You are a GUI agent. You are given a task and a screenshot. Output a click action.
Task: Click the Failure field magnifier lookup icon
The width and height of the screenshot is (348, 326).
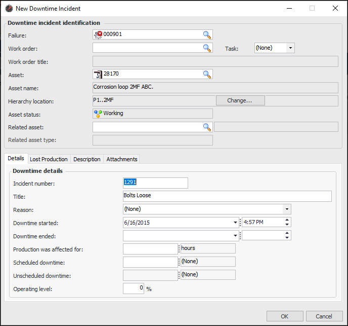(206, 34)
